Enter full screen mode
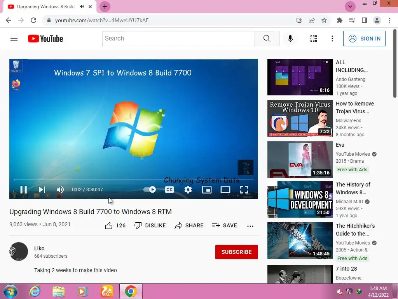Screen dimensions: 398x299 pos(244,190)
